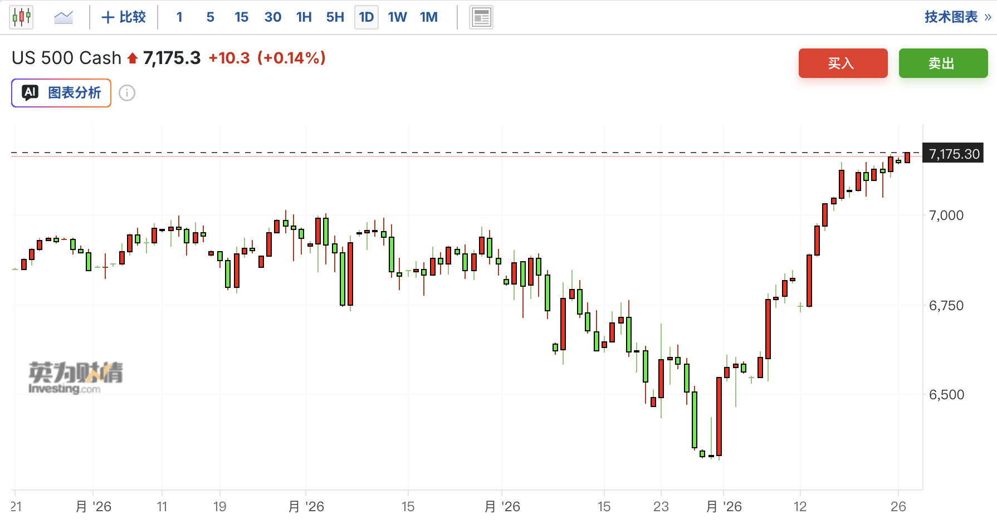
Task: Select the candlestick chart type icon
Action: pos(21,17)
